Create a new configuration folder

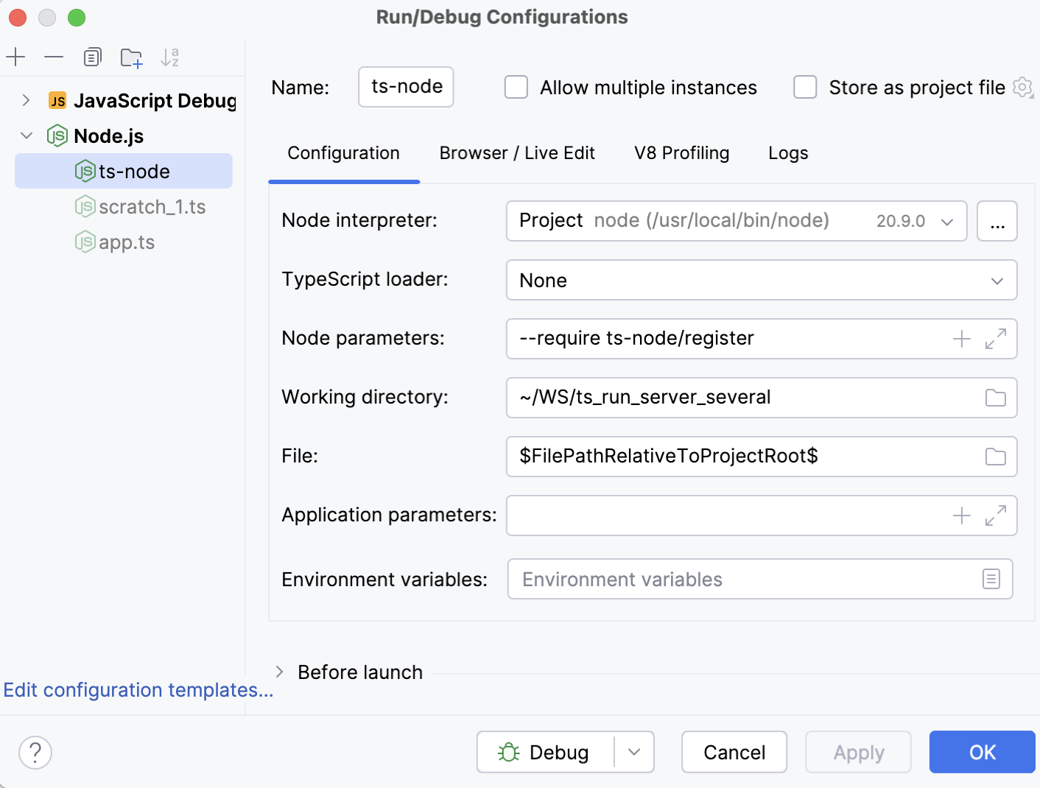point(131,57)
